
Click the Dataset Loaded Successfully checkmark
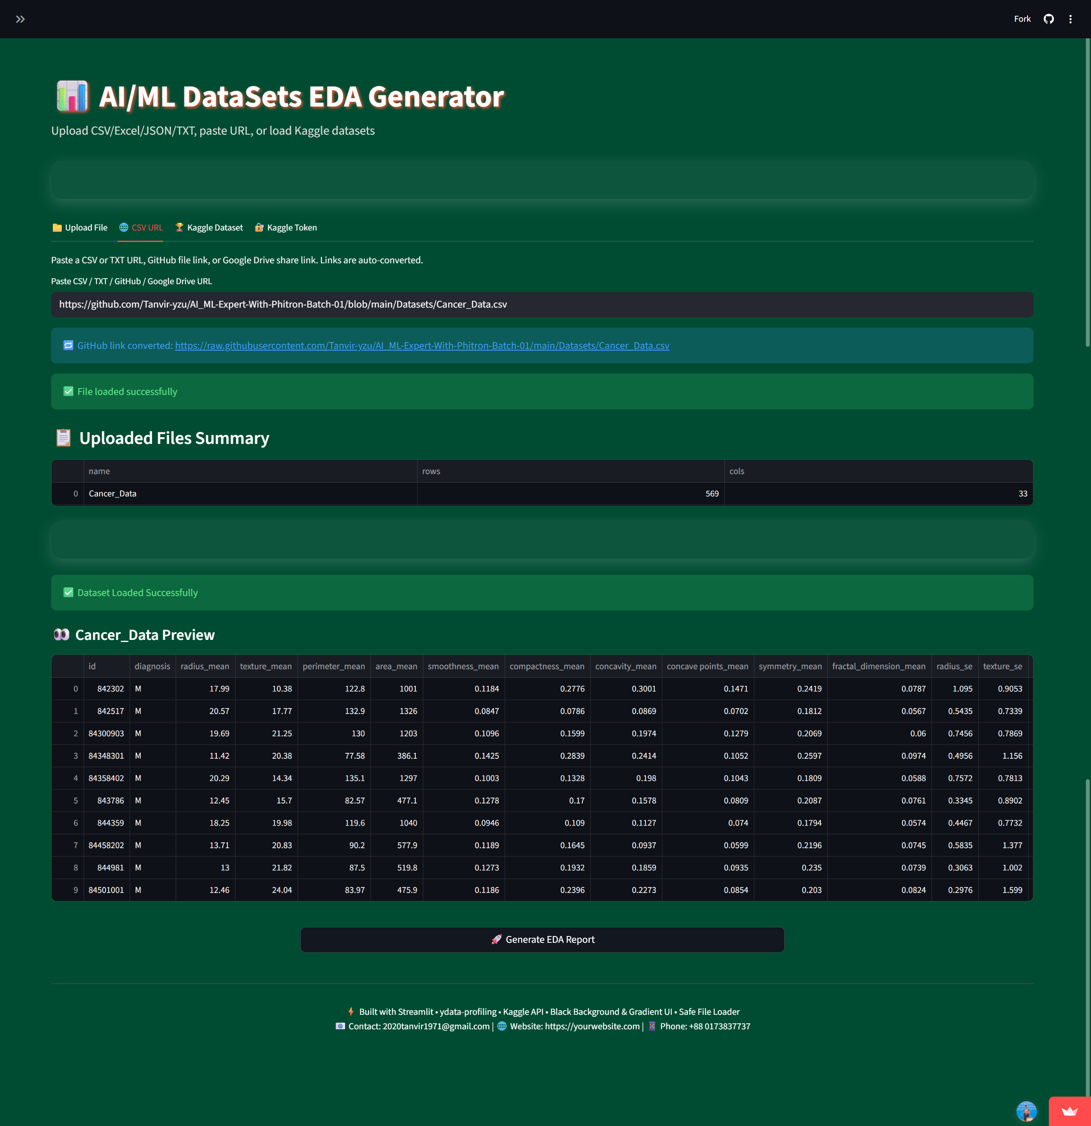pyautogui.click(x=68, y=592)
